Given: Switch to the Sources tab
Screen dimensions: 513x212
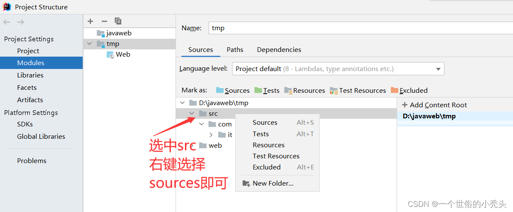Looking at the screenshot, I should (201, 50).
